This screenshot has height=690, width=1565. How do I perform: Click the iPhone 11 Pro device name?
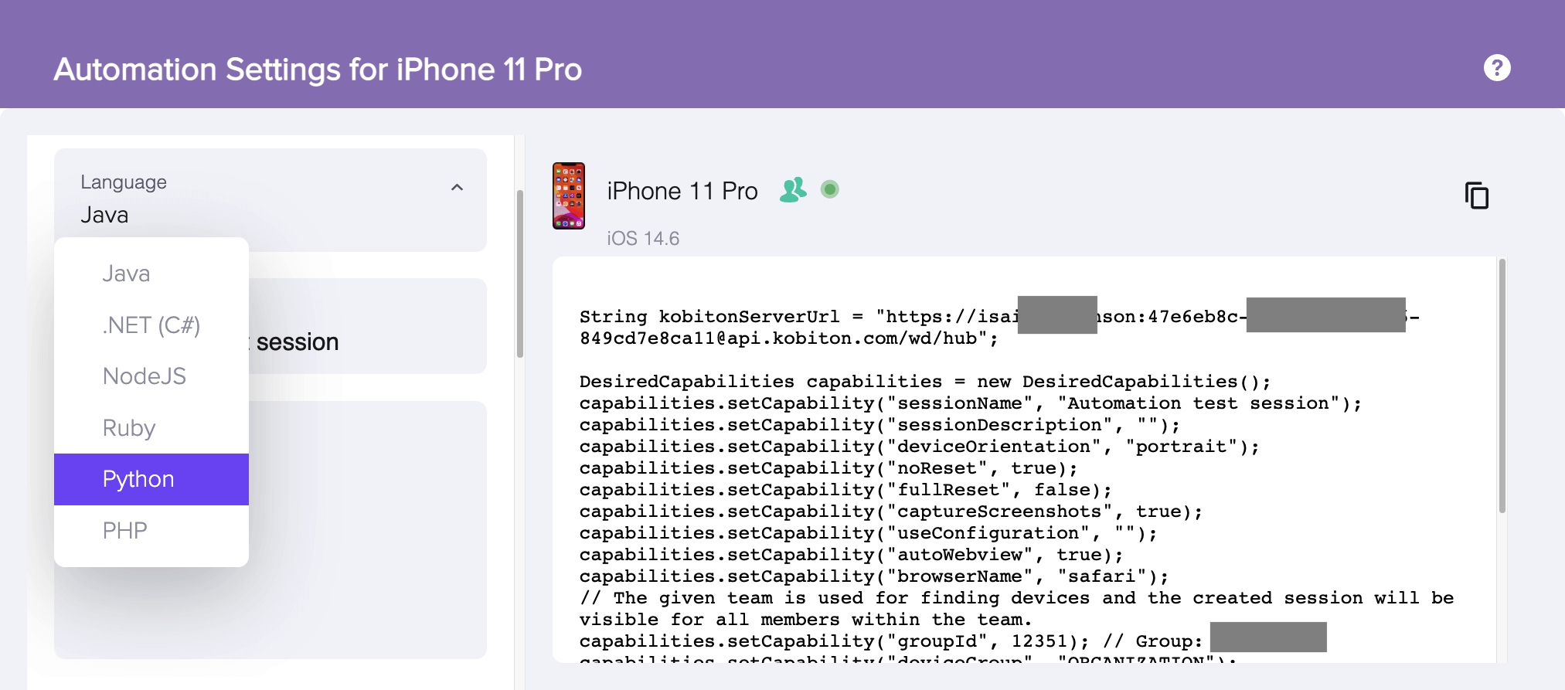[682, 191]
